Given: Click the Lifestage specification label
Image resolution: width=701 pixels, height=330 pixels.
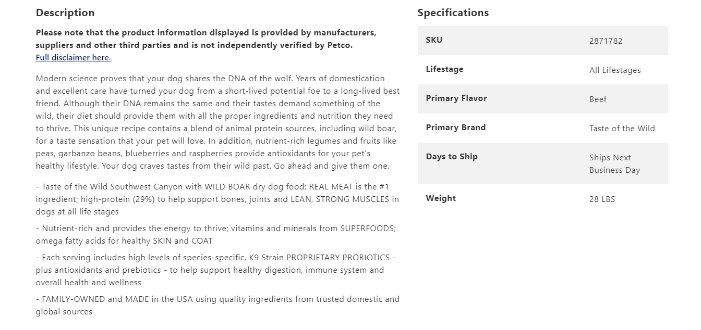Looking at the screenshot, I should pos(444,69).
